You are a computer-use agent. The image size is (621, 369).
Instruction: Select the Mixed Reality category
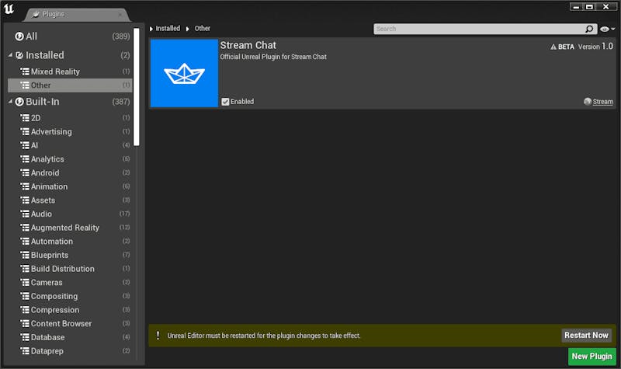55,71
